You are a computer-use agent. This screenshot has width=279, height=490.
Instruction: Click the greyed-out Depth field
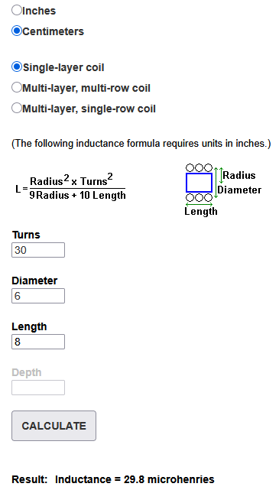click(x=38, y=388)
